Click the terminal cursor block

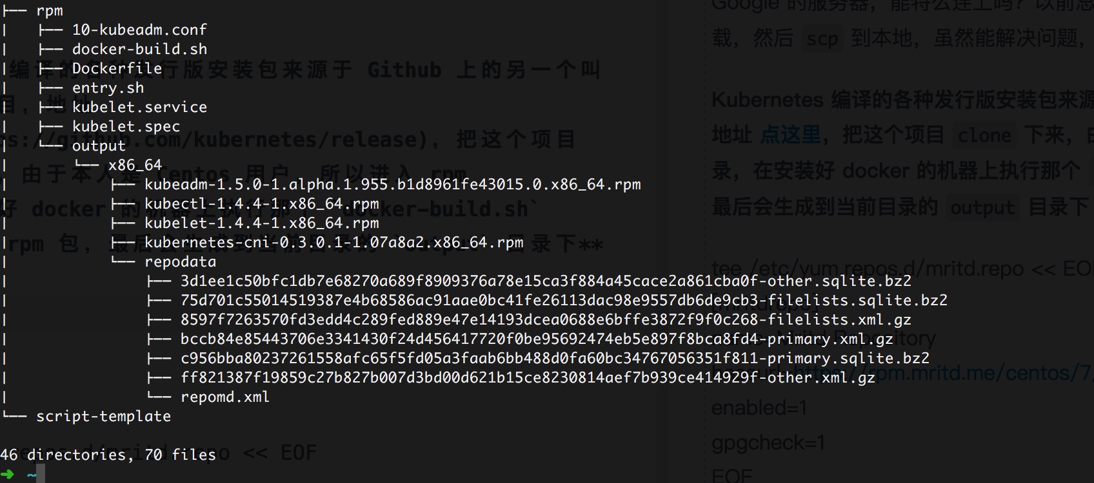click(x=41, y=475)
